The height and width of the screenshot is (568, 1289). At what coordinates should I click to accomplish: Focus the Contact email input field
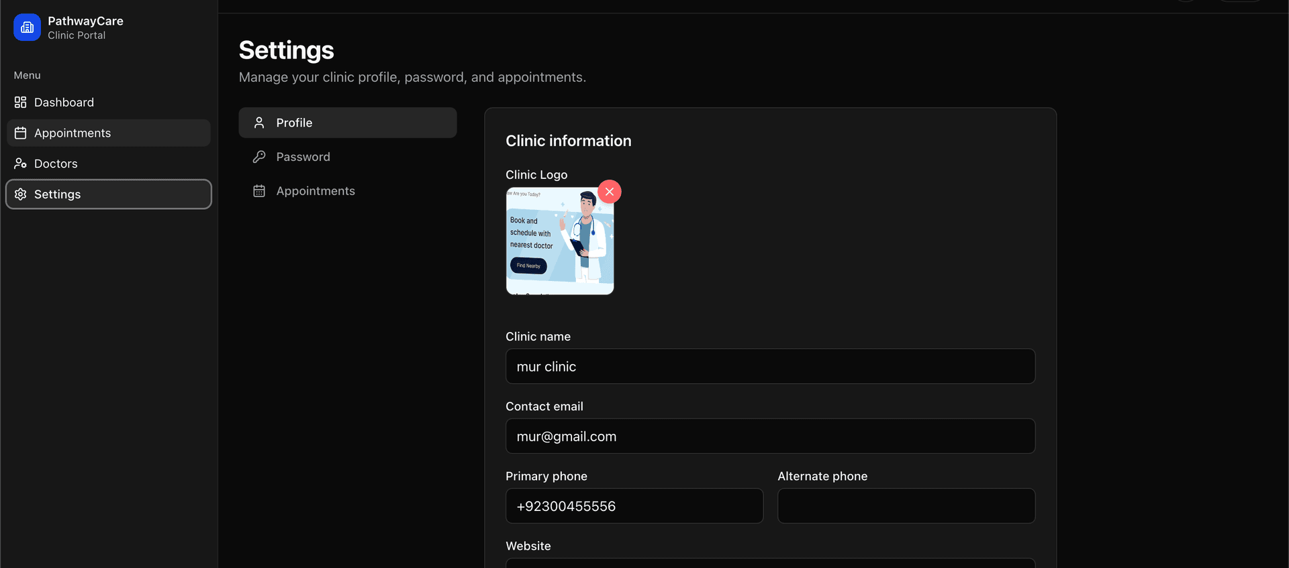(770, 436)
